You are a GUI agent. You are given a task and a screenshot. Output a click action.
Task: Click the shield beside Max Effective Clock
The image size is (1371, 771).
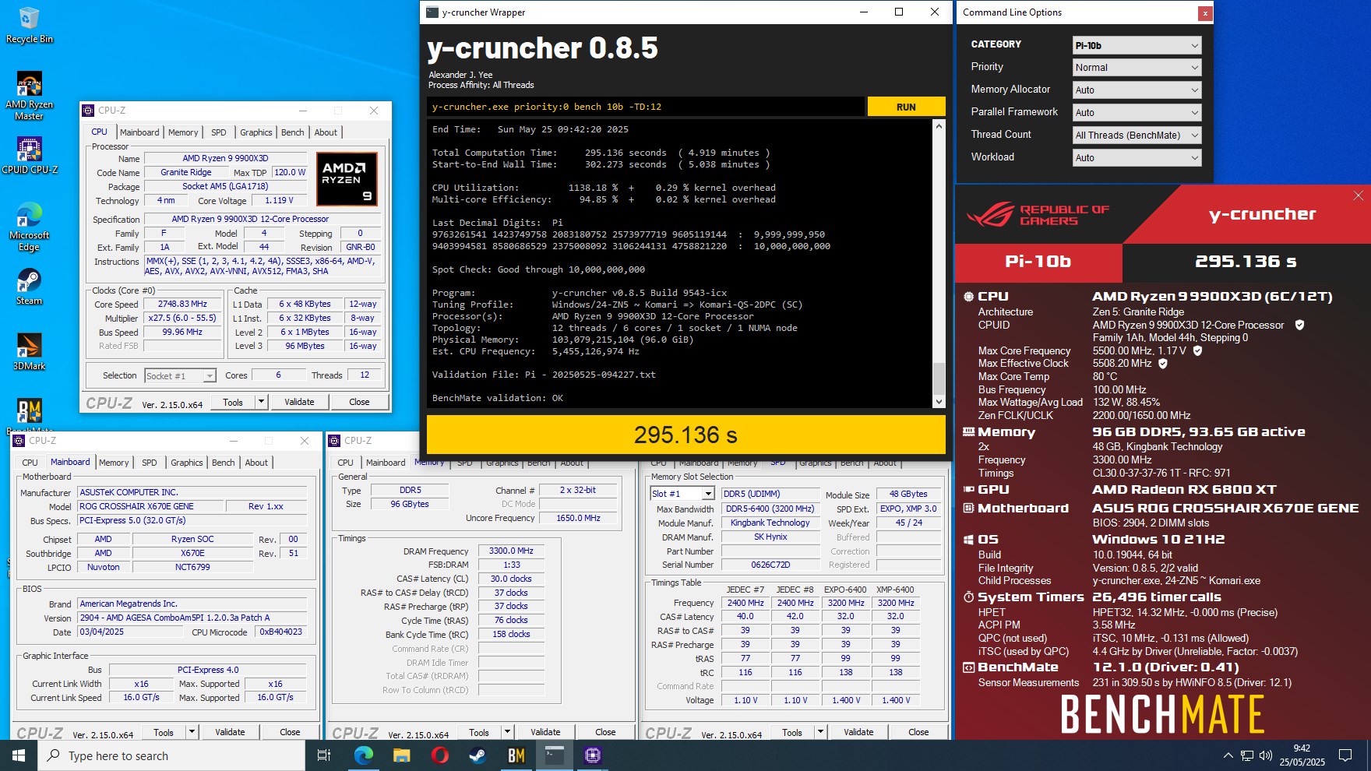1162,363
